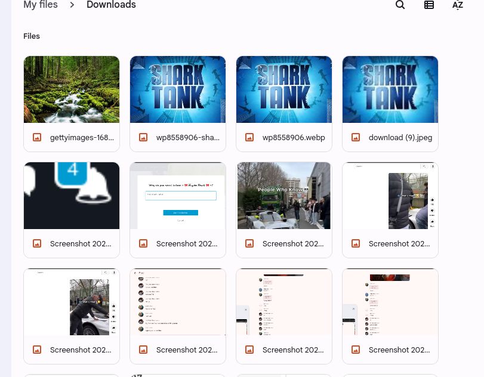Open the AZ sort options
This screenshot has width=484, height=377.
pos(458,5)
